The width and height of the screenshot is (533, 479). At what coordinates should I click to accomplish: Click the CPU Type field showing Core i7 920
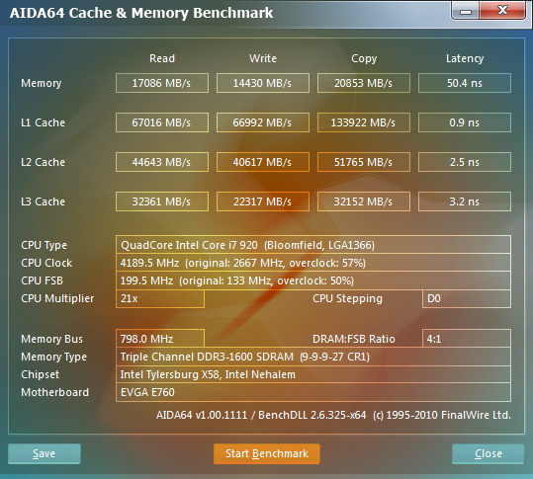point(313,245)
